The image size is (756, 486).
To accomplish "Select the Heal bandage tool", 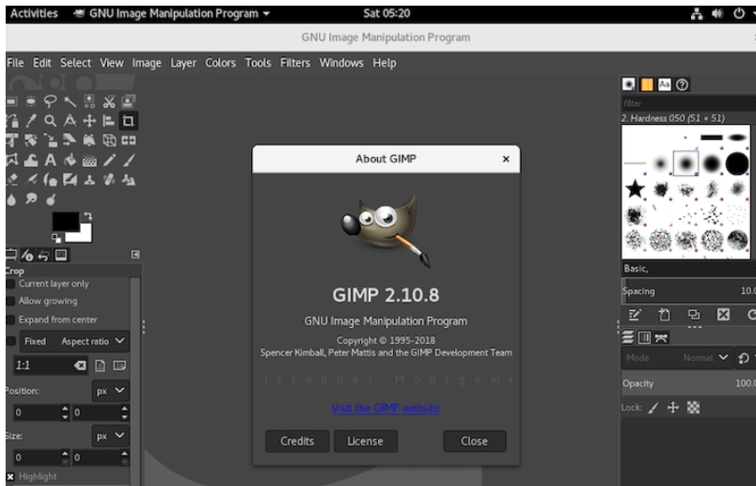I will 109,180.
